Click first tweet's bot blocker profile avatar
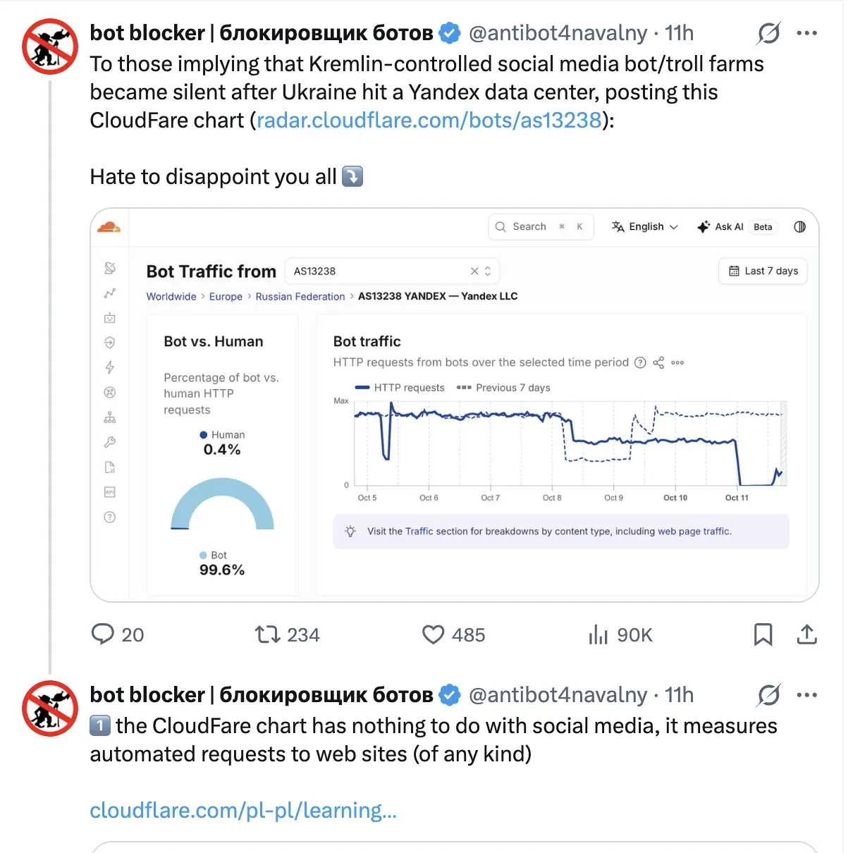The image size is (853, 853). click(50, 47)
